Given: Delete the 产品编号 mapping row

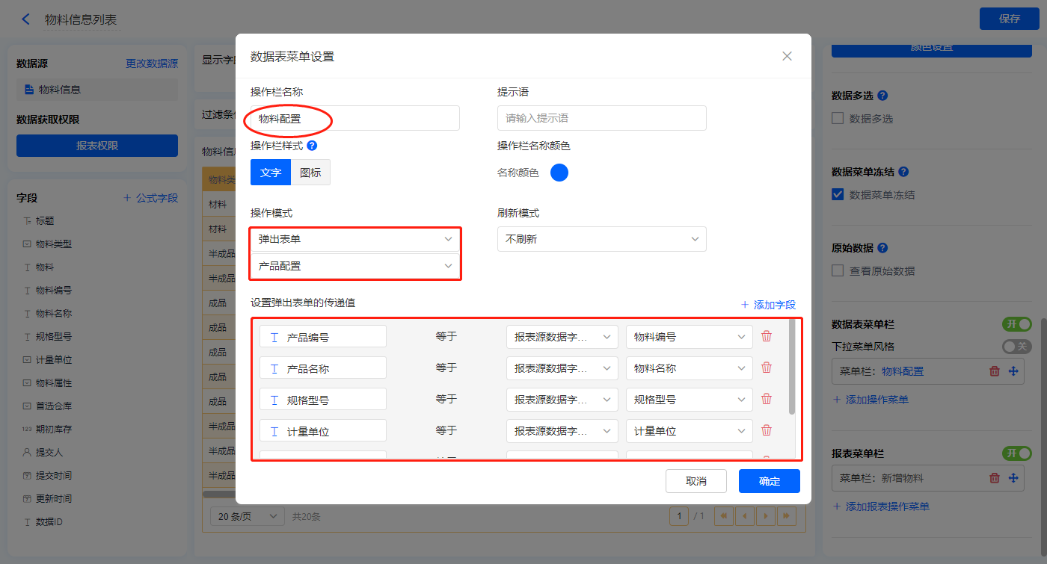Looking at the screenshot, I should tap(767, 336).
